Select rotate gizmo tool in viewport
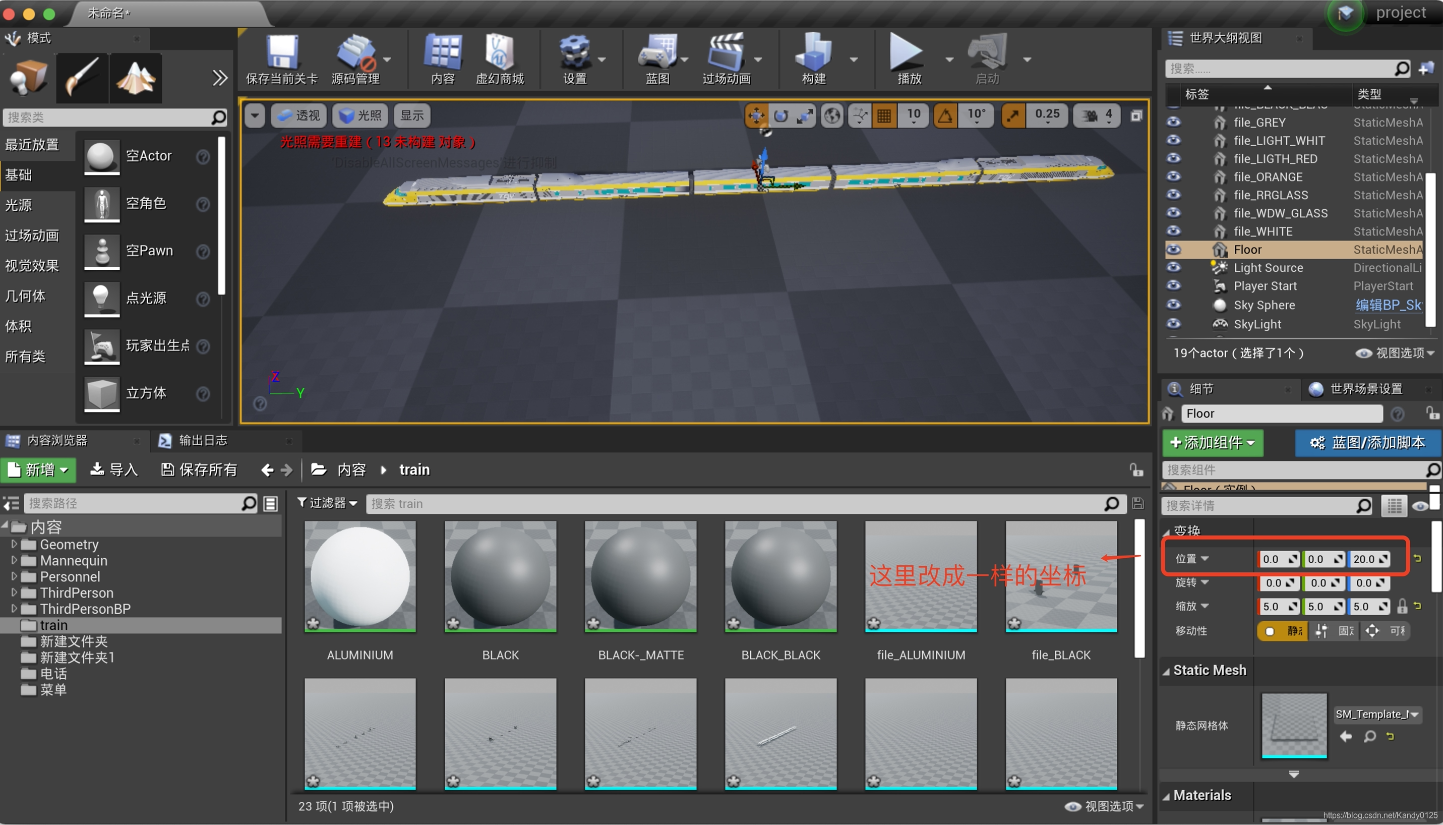Viewport: 1443px width, 825px height. pyautogui.click(x=780, y=115)
